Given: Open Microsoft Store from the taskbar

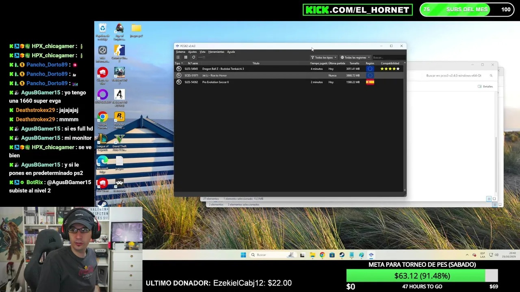Looking at the screenshot, I should (332, 255).
